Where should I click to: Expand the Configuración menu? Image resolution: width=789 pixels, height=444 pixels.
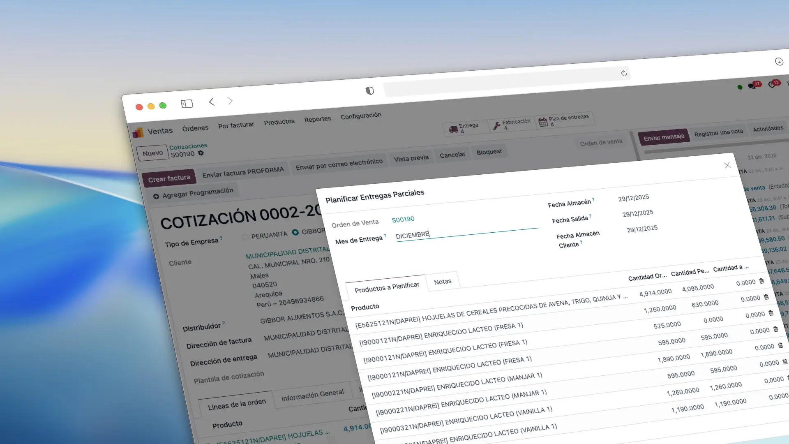361,116
